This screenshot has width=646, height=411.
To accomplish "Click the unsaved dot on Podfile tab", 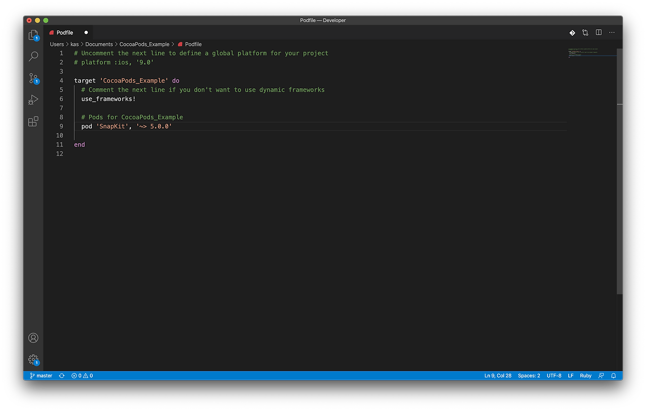I will pyautogui.click(x=86, y=33).
